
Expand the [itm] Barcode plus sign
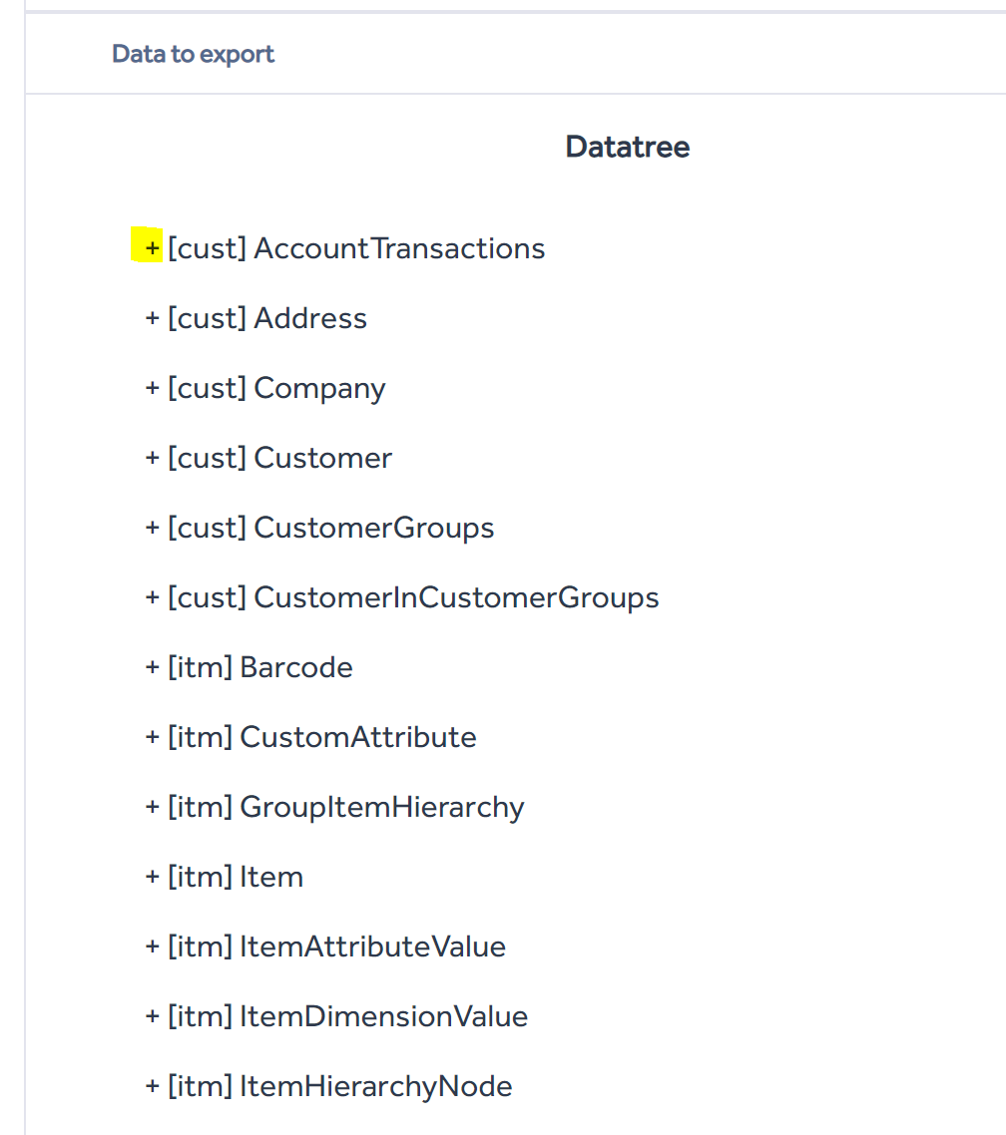(152, 667)
